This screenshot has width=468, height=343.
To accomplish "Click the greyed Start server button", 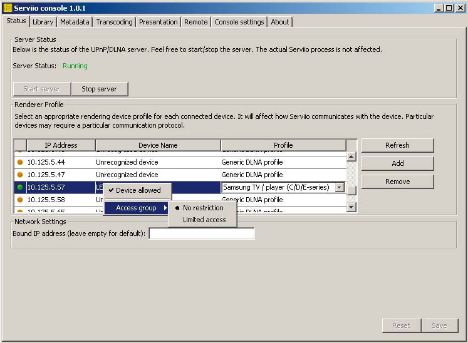I will tap(42, 89).
